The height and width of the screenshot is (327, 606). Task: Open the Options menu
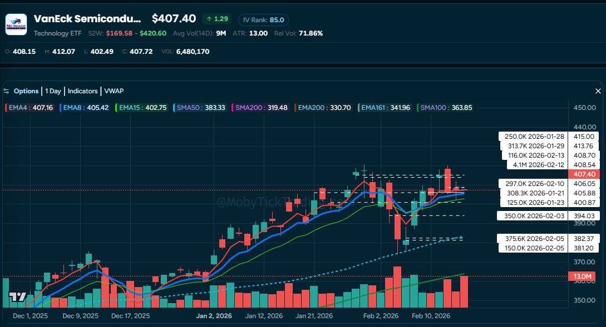tap(26, 90)
